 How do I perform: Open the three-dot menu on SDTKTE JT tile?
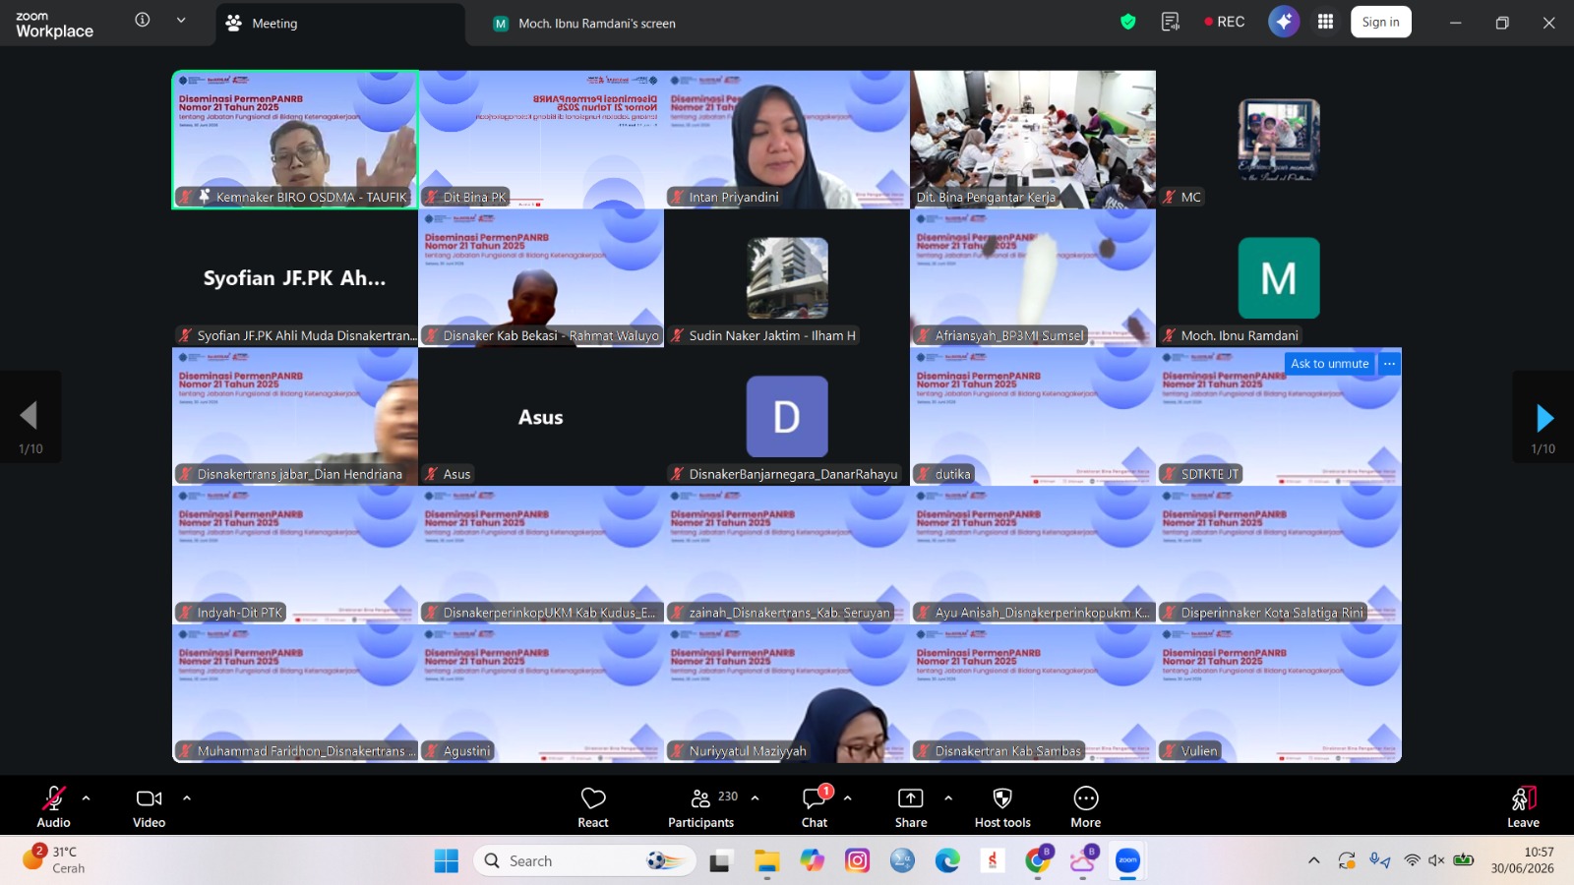1389,364
